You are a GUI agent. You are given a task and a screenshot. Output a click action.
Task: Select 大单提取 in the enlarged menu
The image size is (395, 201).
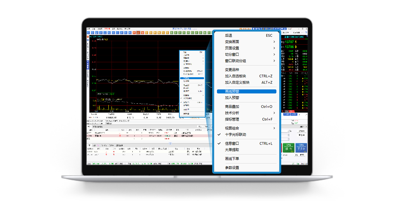[246, 150]
